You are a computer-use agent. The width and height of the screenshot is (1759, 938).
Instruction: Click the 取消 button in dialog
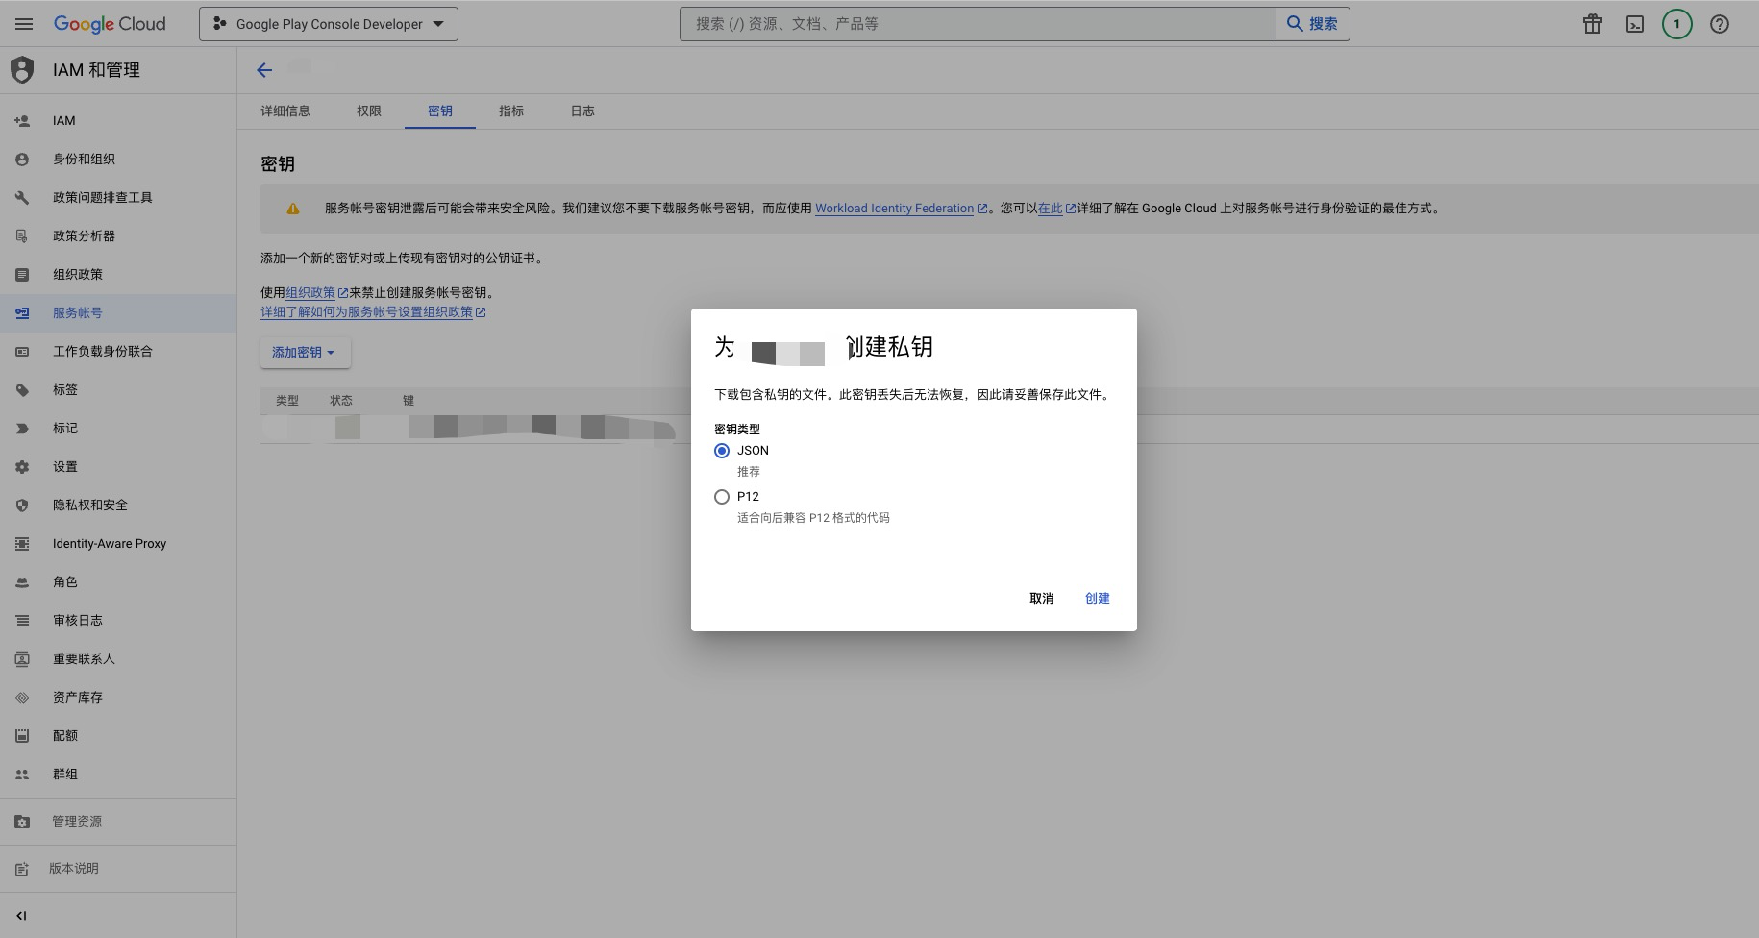pos(1042,599)
